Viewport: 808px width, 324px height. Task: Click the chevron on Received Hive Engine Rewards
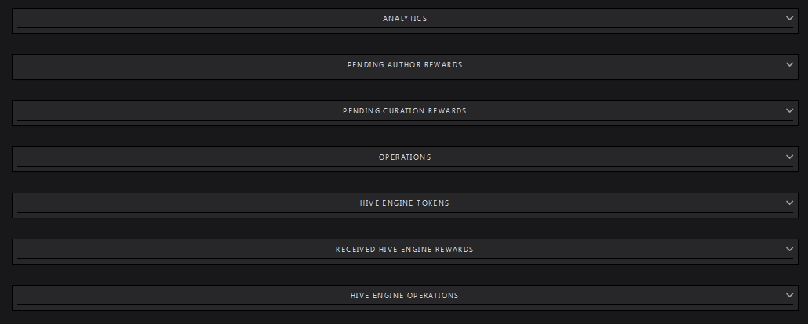789,249
